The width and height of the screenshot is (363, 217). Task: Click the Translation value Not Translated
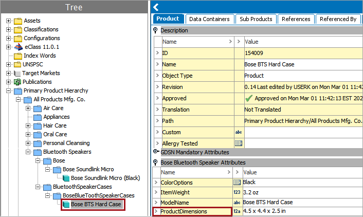tap(263, 110)
